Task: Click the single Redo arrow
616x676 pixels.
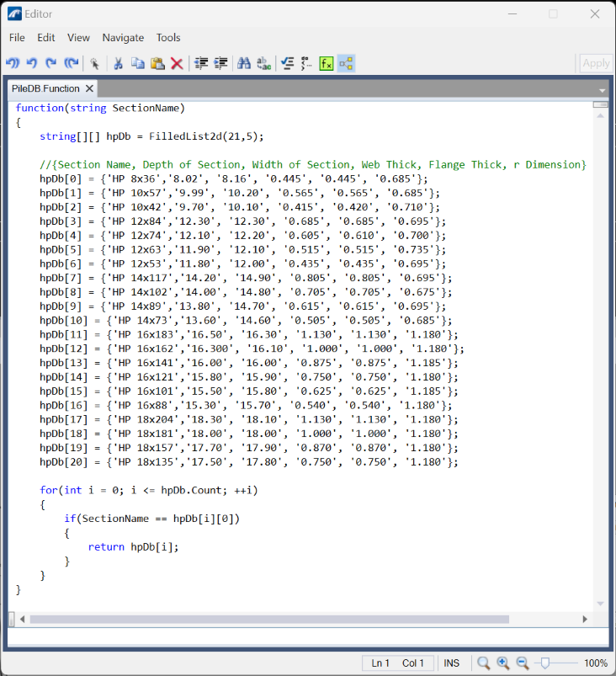Action: click(x=51, y=64)
